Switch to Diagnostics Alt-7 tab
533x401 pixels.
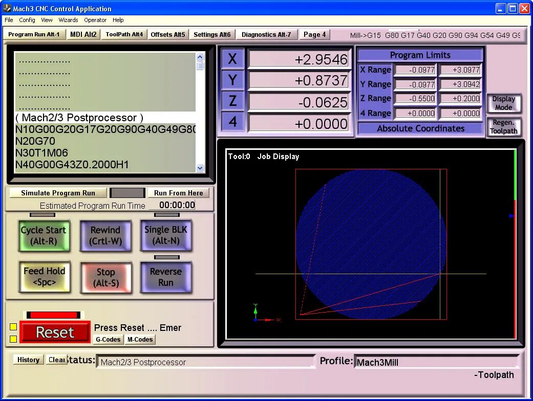(266, 34)
